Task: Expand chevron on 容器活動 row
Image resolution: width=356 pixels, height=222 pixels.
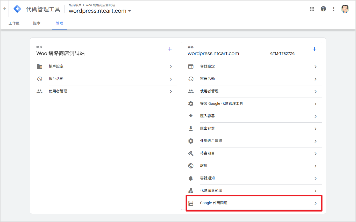Action: pyautogui.click(x=316, y=79)
